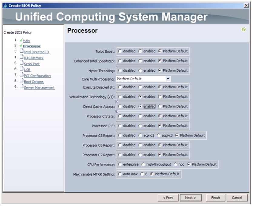Open the Processor step link
This screenshot has height=213, width=253.
pos(32,46)
